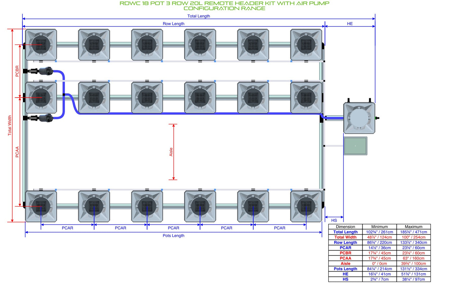Click the value 63" / 160cm
This screenshot has width=449, height=289.
[414, 259]
